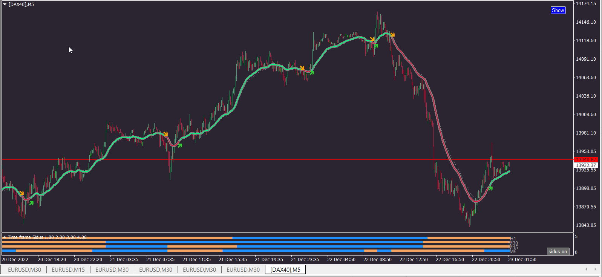Click the '23 Dec 01:50' time label
The height and width of the screenshot is (277, 602).
pos(522,260)
